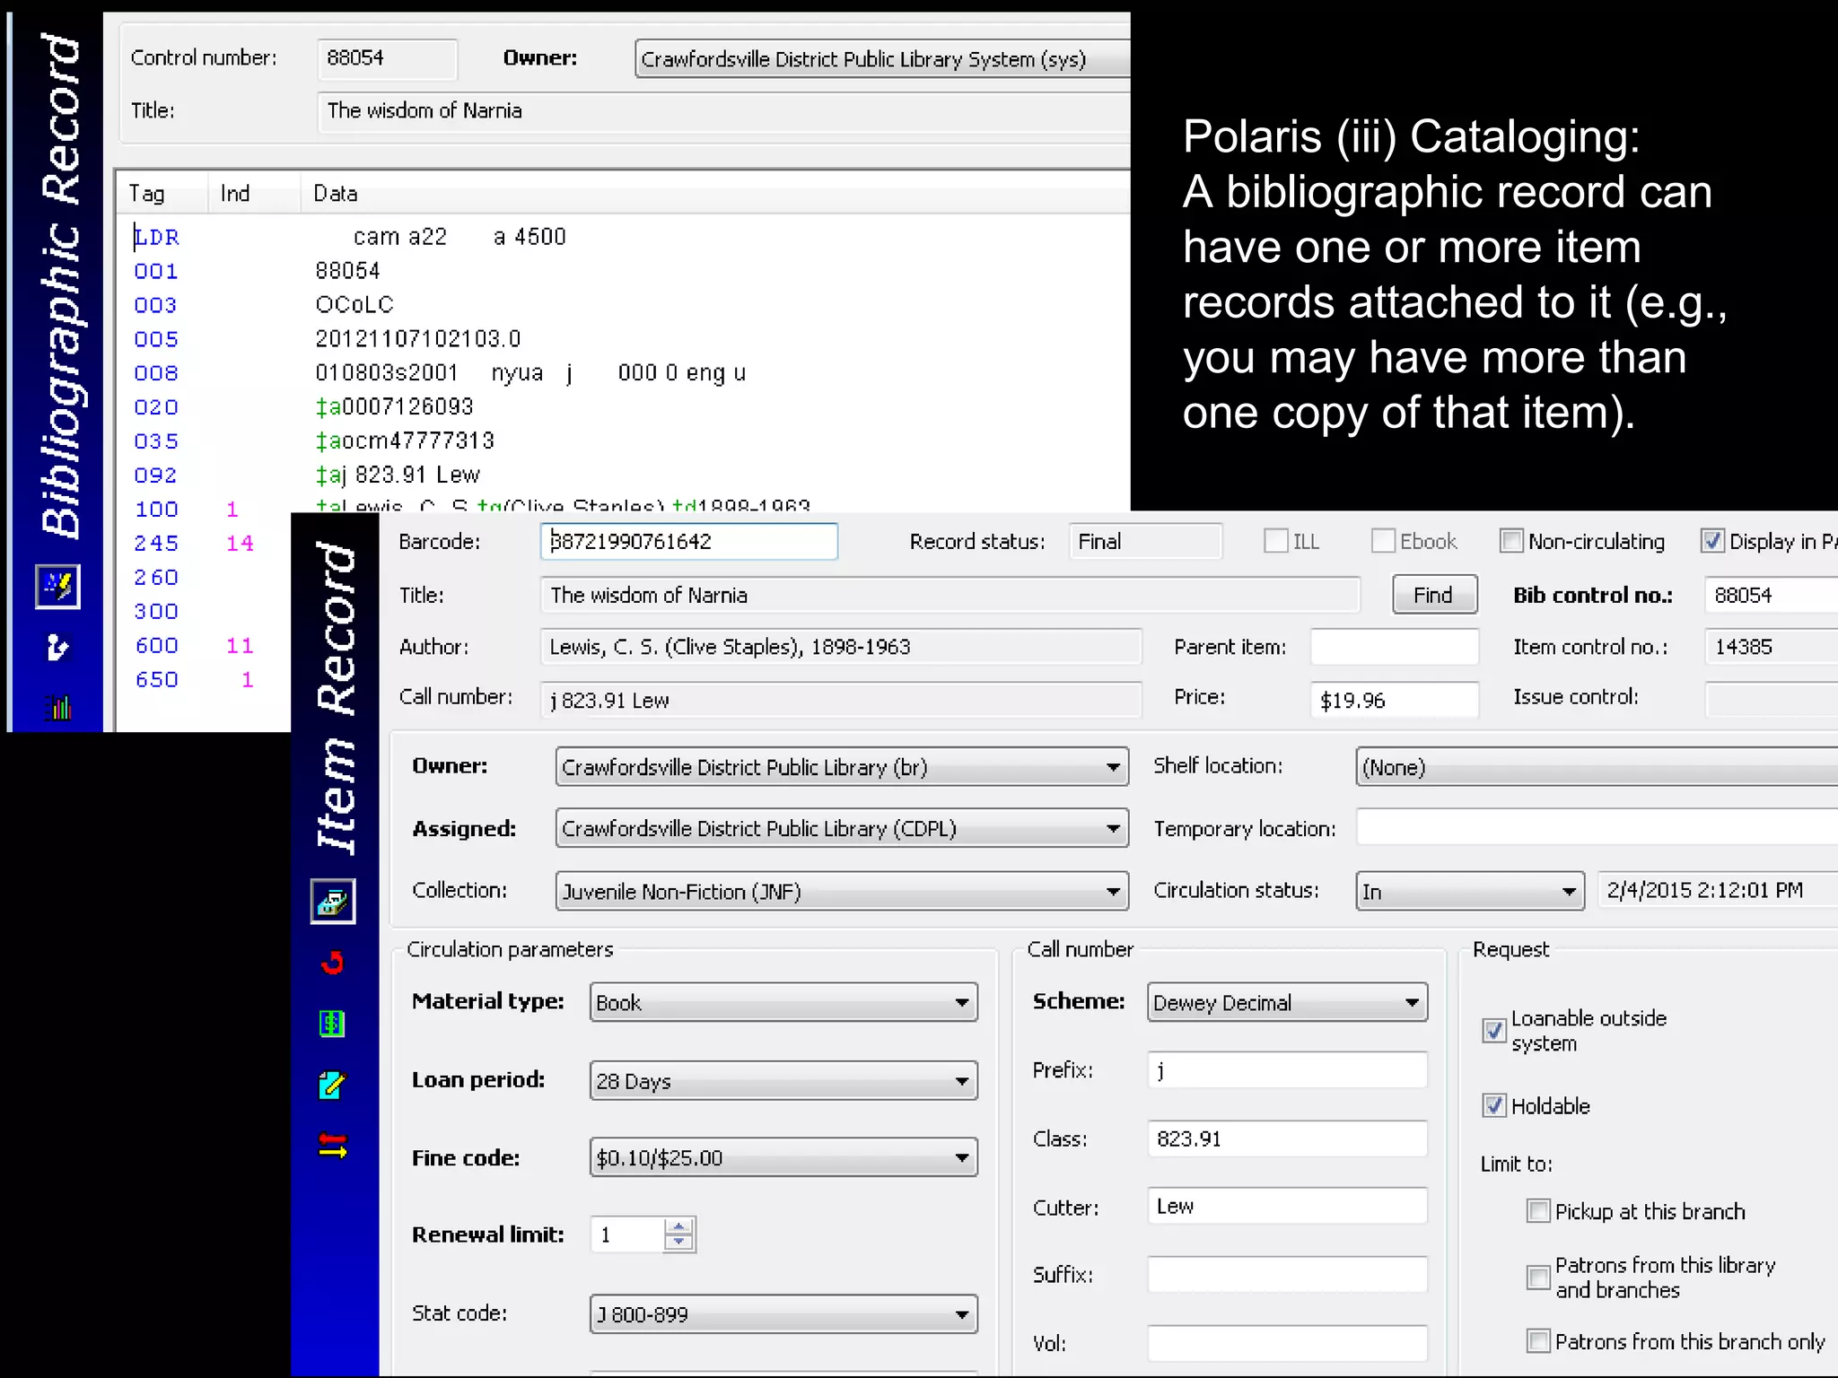Uncheck the Holdable checkbox
The width and height of the screenshot is (1838, 1378).
(x=1493, y=1105)
